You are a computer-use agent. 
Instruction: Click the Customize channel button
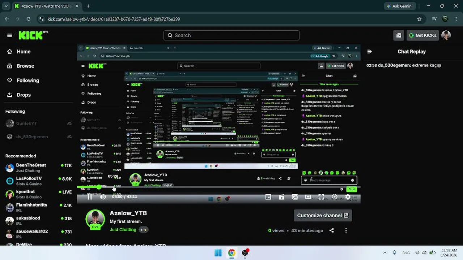pyautogui.click(x=323, y=216)
